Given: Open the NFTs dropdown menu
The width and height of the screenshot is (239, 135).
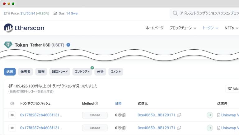Looking at the screenshot, I should pos(231,28).
